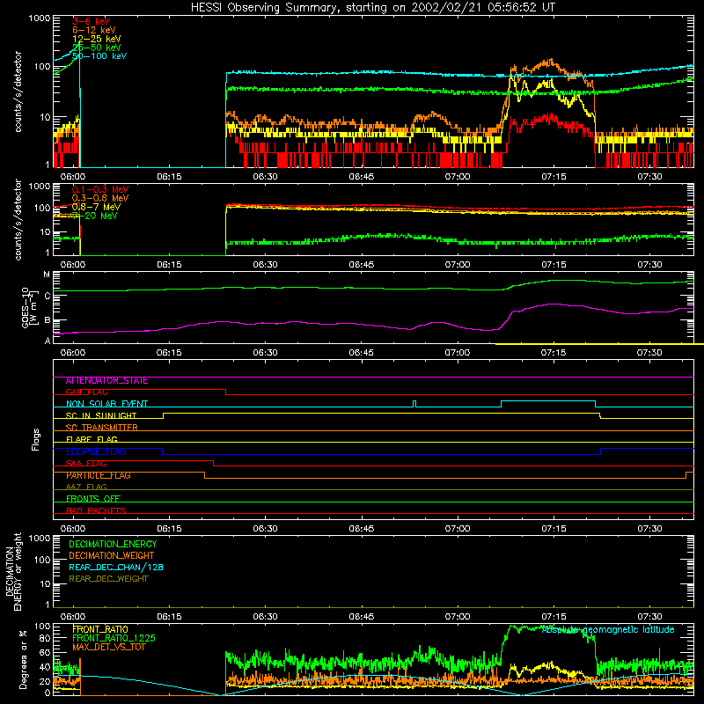Viewport: 704px width, 704px height.
Task: Click the GAP_FLAG label
Action: pos(86,392)
